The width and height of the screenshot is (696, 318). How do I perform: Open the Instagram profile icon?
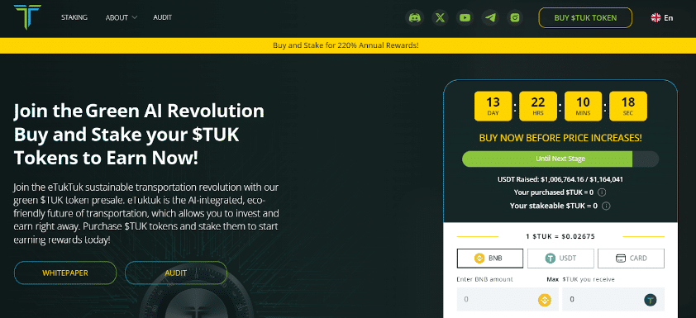click(x=515, y=17)
